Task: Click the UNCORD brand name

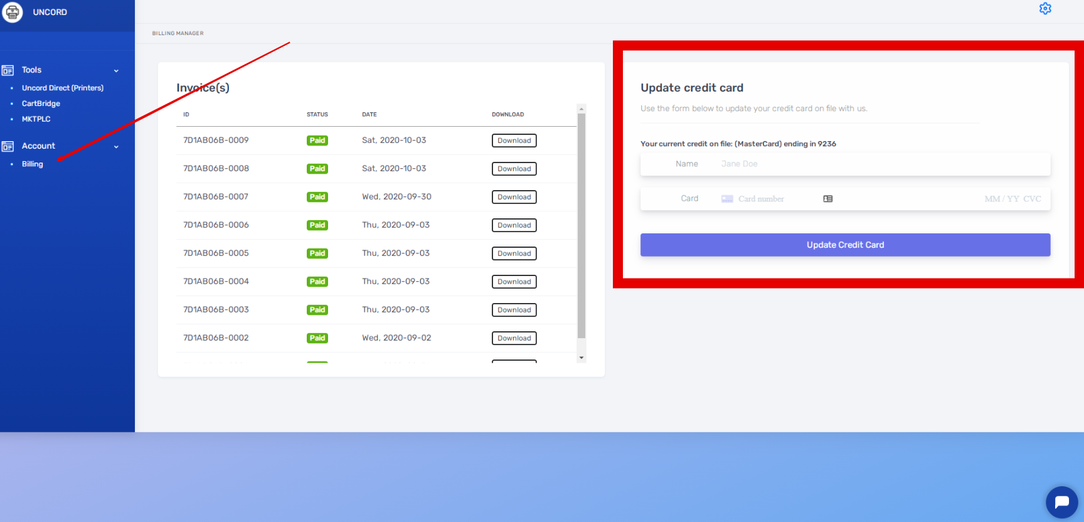Action: pyautogui.click(x=50, y=12)
